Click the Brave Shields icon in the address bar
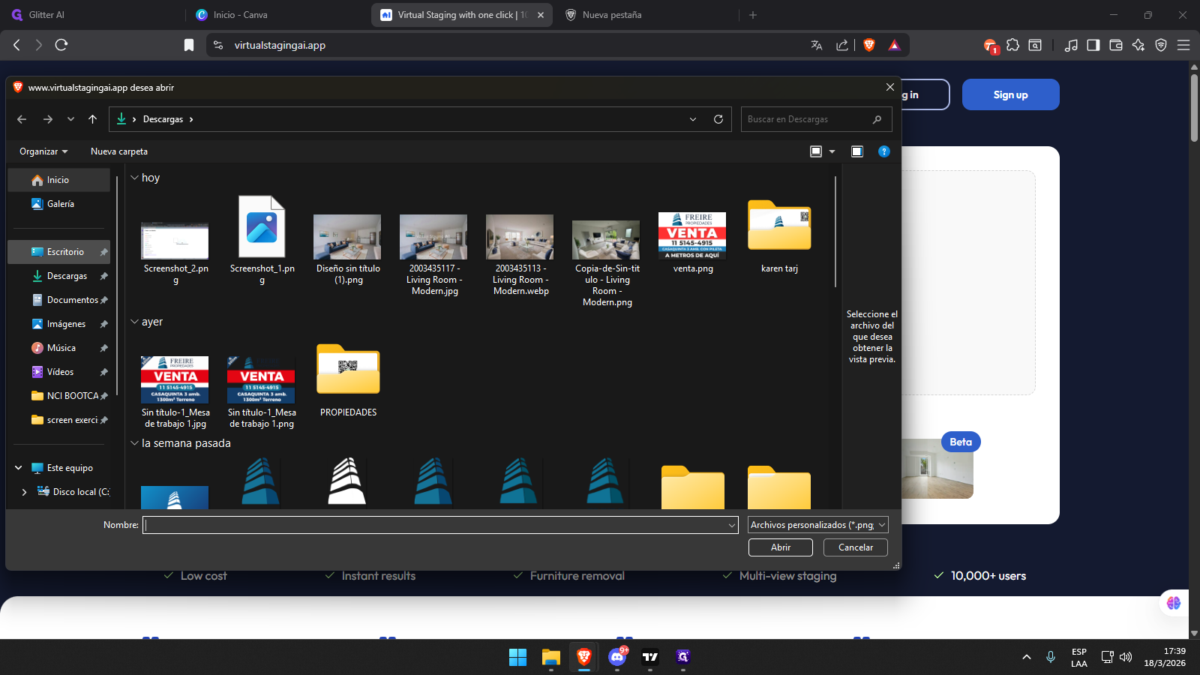The image size is (1200, 675). (869, 45)
